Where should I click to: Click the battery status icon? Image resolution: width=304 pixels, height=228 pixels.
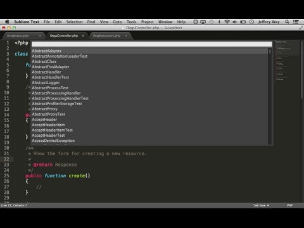243,22
